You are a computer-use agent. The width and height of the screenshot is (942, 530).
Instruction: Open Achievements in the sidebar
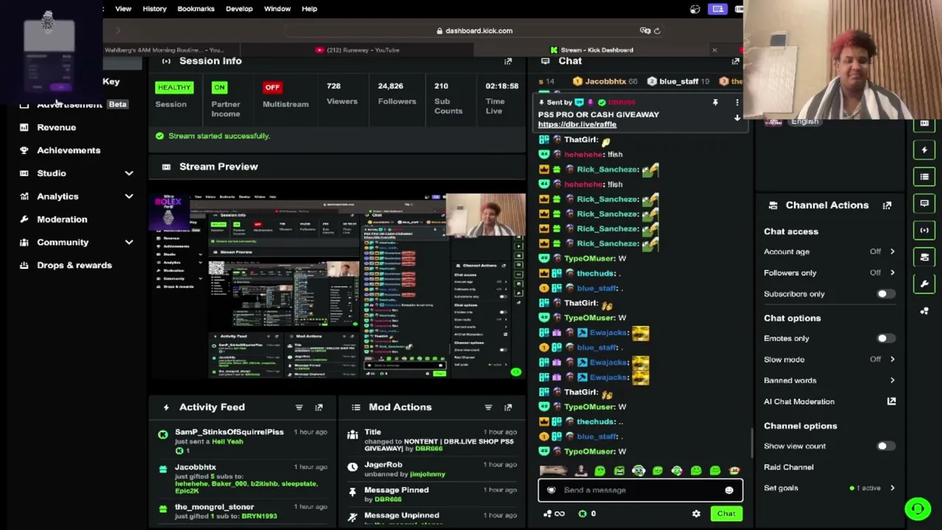click(68, 150)
